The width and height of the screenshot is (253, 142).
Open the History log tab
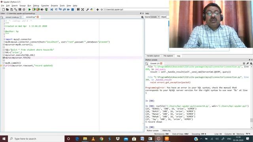(x=166, y=131)
